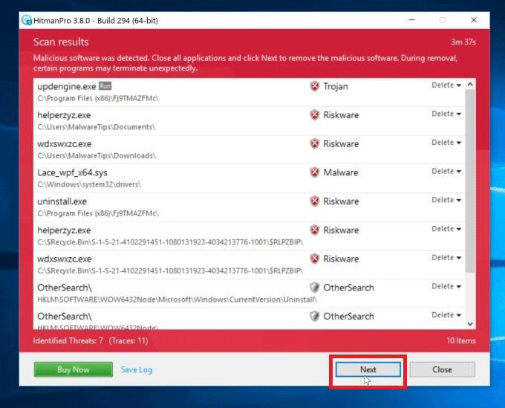The width and height of the screenshot is (505, 408).
Task: Click the Malware shield icon for Lace_wpf_x64.sys
Action: [314, 172]
